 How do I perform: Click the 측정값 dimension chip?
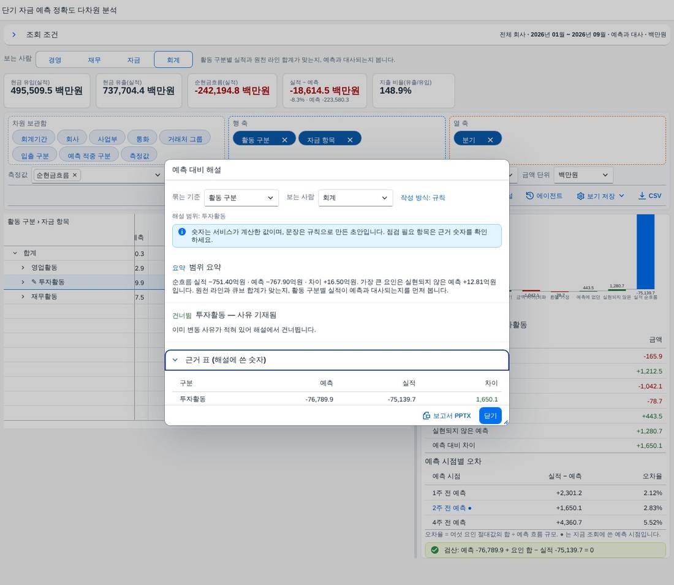coord(139,156)
